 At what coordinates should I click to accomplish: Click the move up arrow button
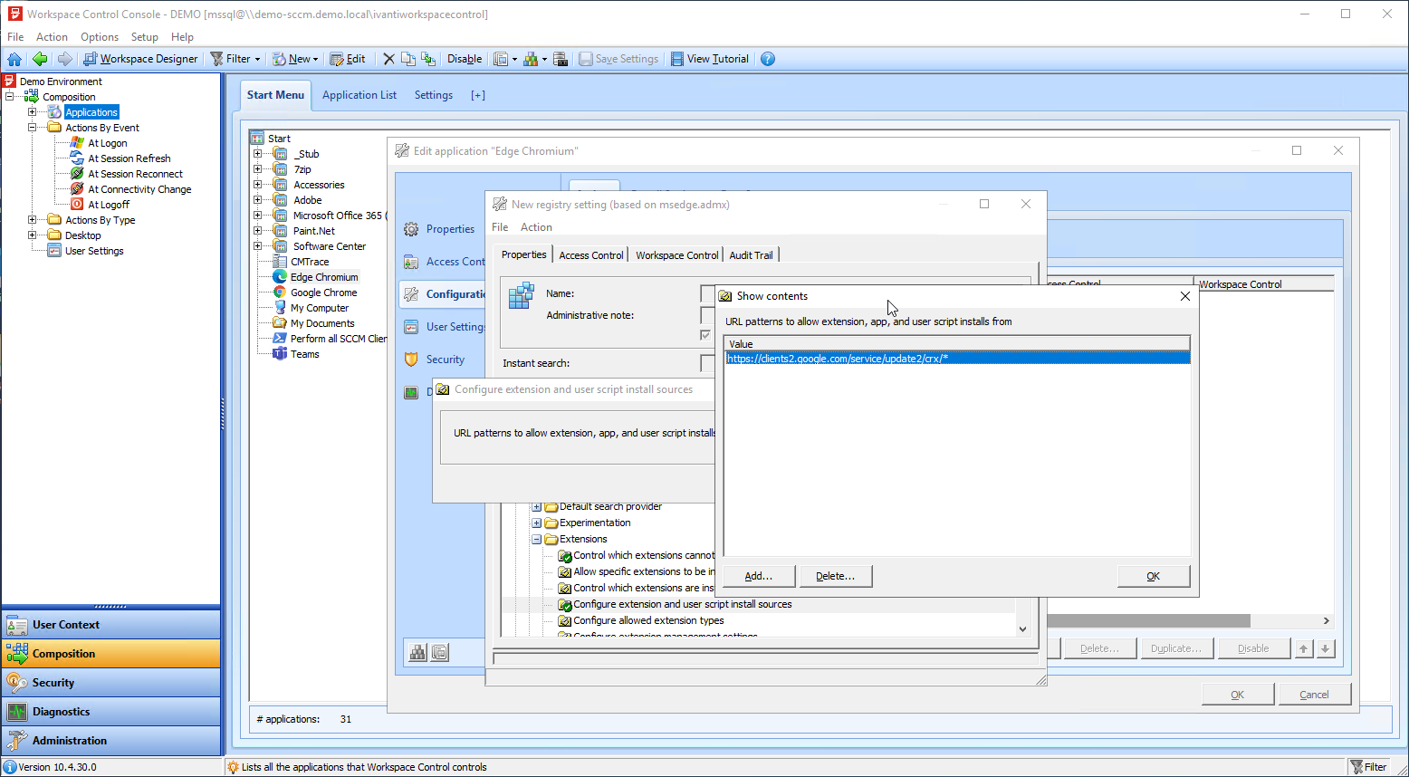1303,648
